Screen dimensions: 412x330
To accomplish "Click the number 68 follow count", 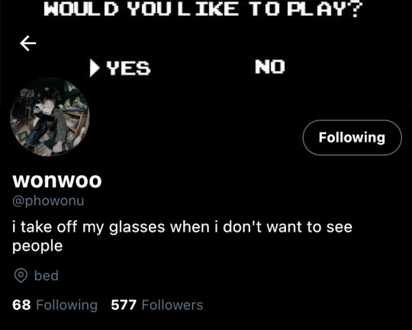I will pos(21,305).
